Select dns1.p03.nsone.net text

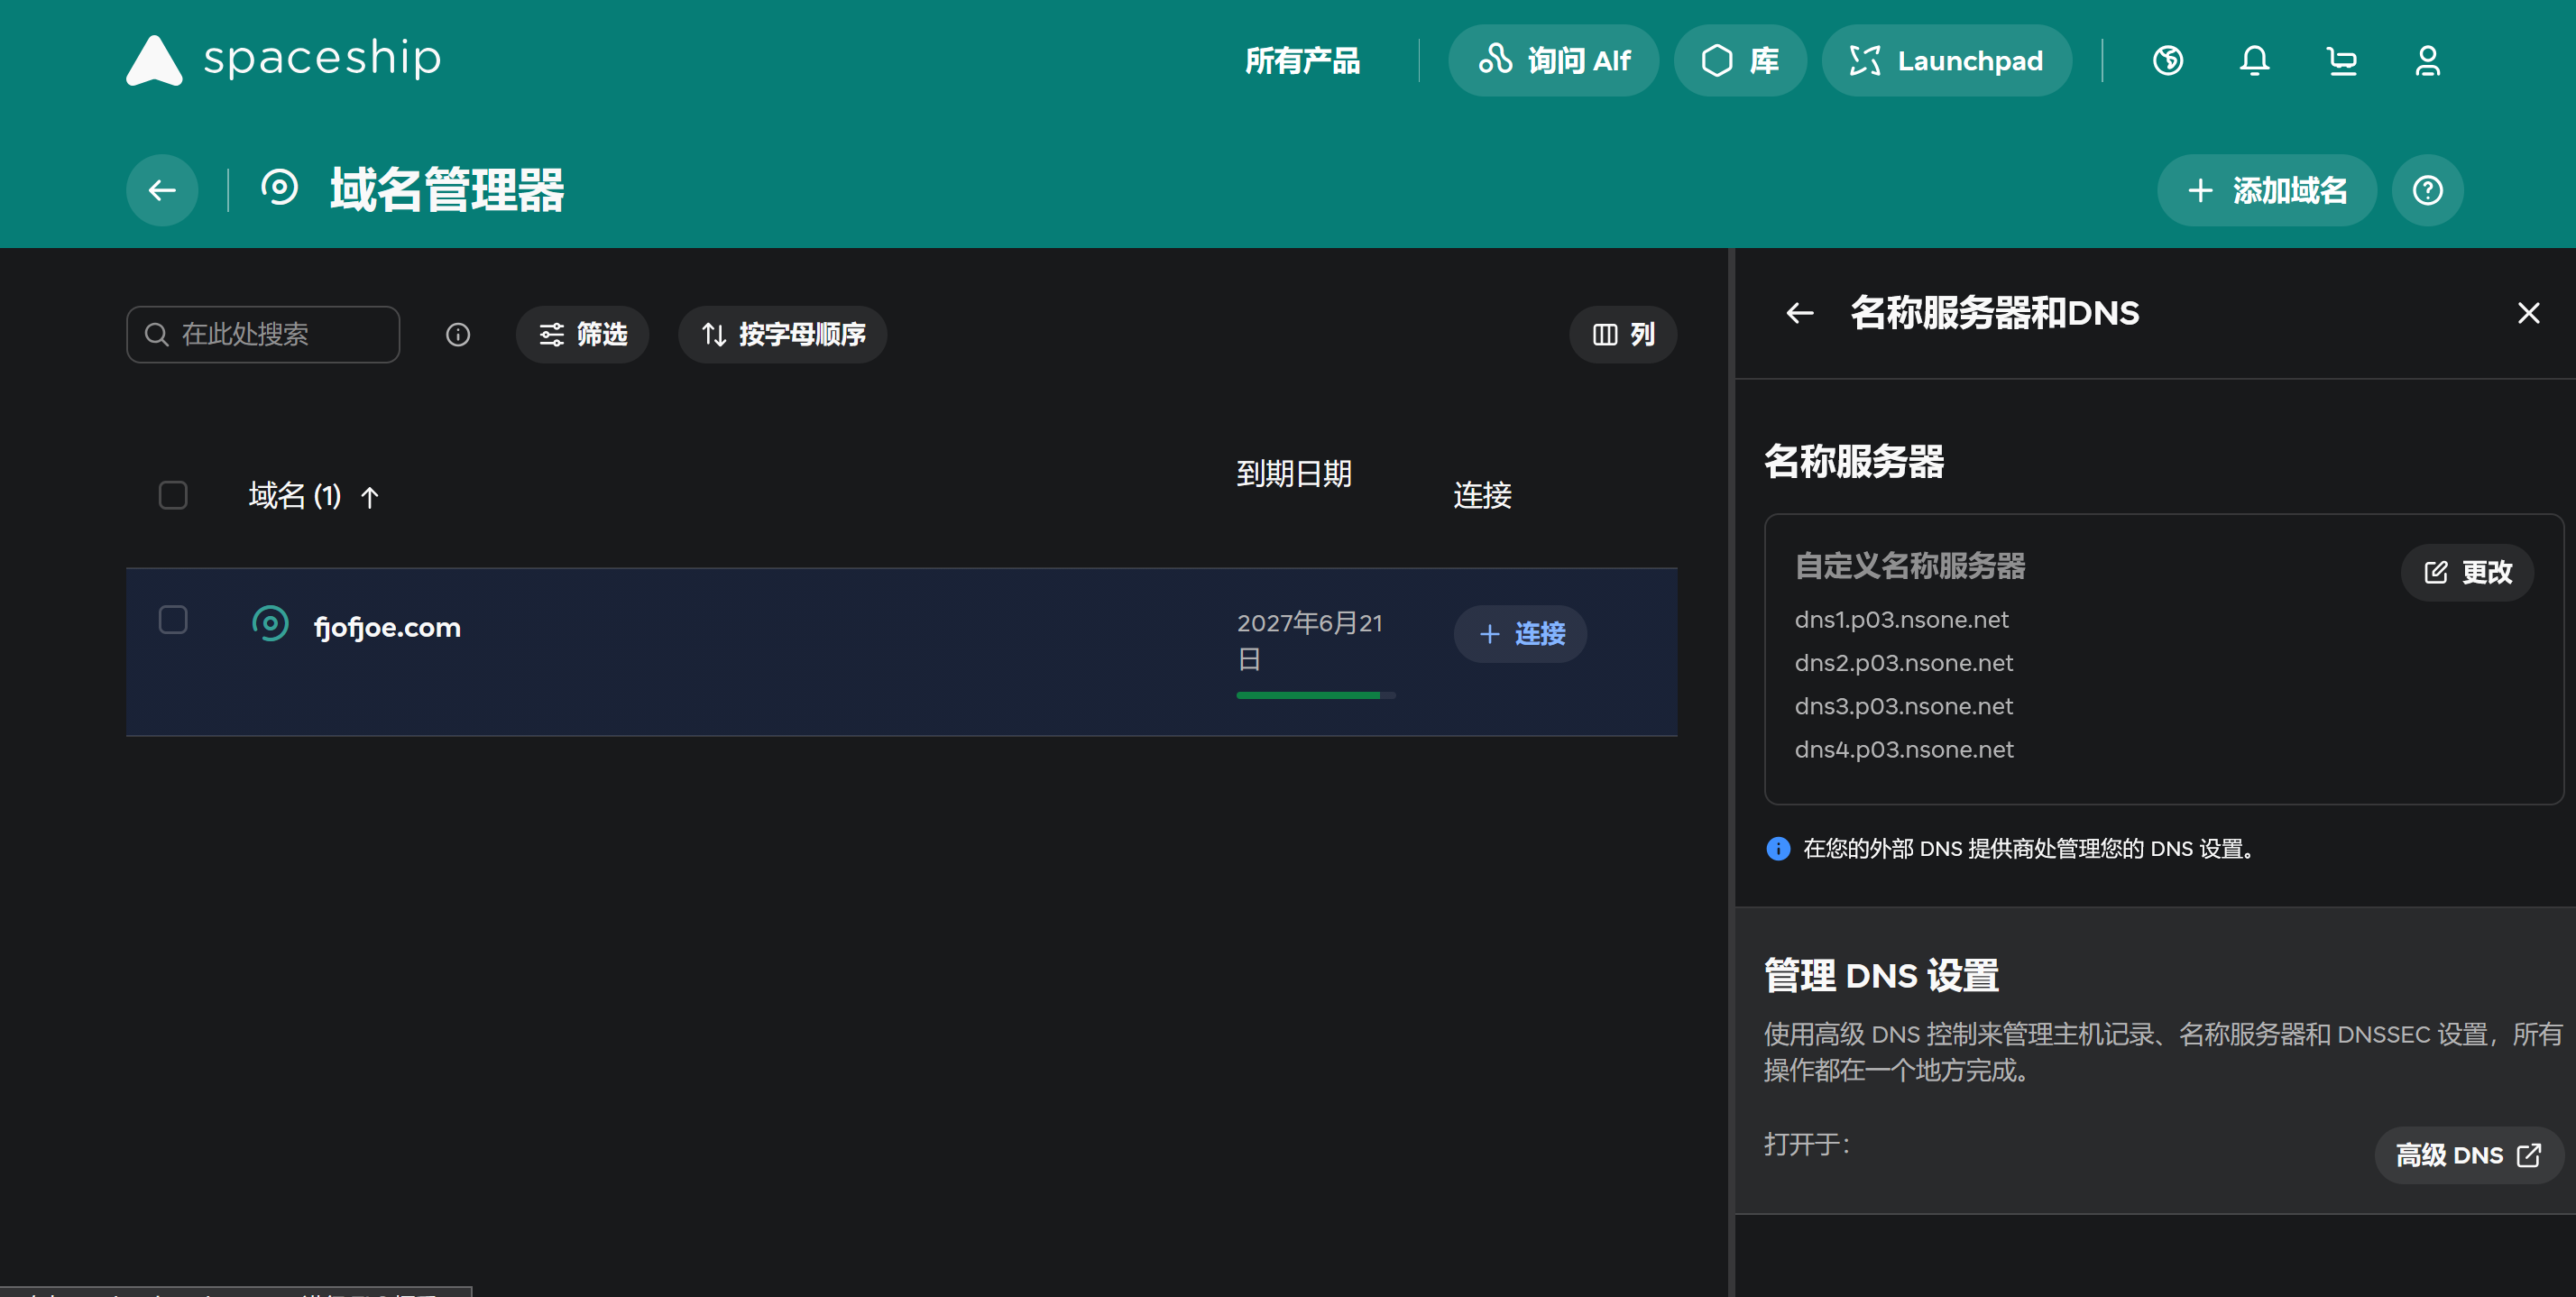(x=1901, y=620)
